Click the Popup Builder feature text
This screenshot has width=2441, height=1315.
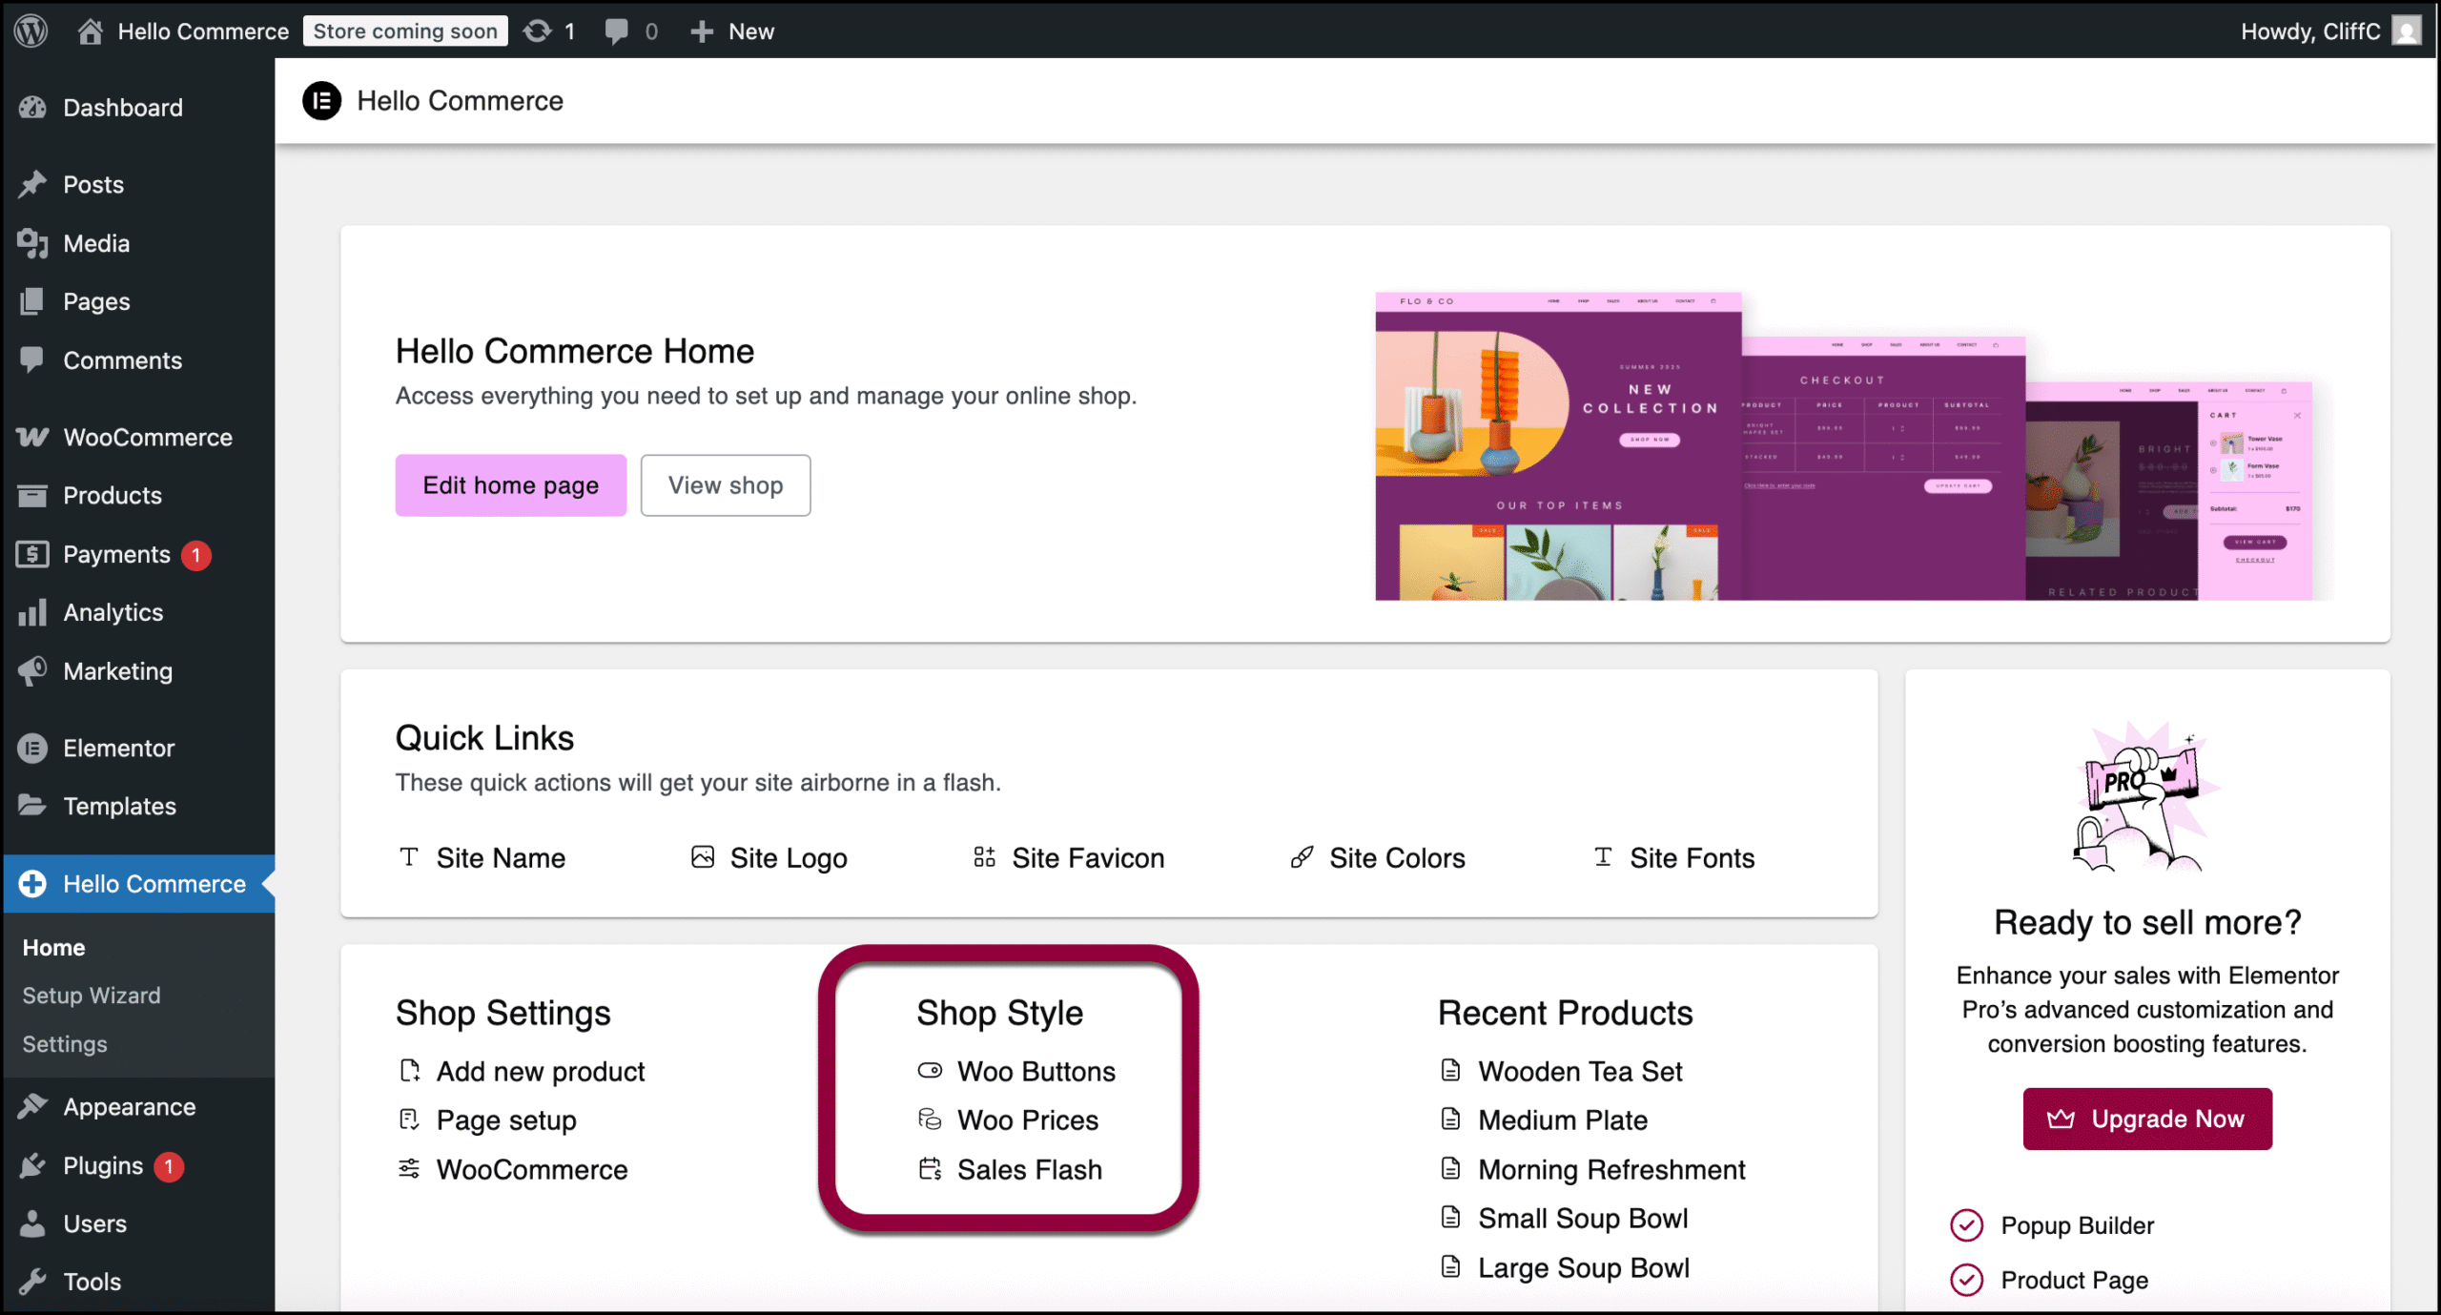click(x=2077, y=1224)
